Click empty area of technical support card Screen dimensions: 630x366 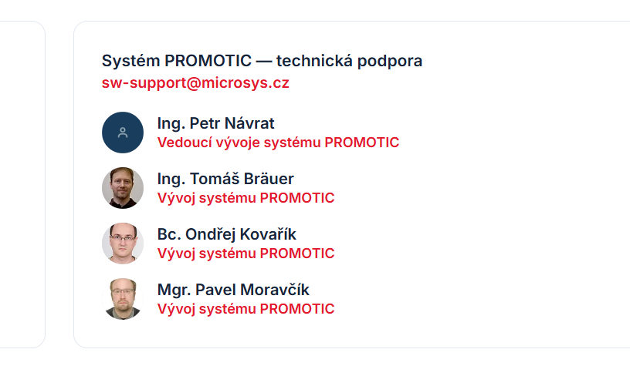[503, 220]
